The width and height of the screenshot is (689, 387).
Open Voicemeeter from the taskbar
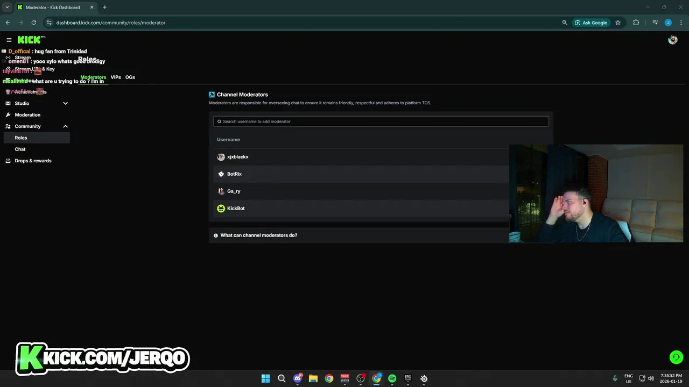pyautogui.click(x=345, y=378)
